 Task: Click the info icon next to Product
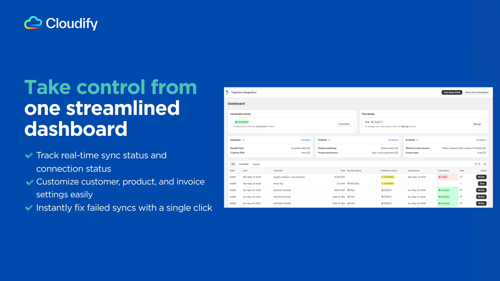(329, 140)
